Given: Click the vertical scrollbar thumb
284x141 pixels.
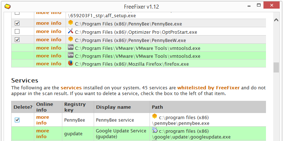Looking at the screenshot, I should 276,67.
